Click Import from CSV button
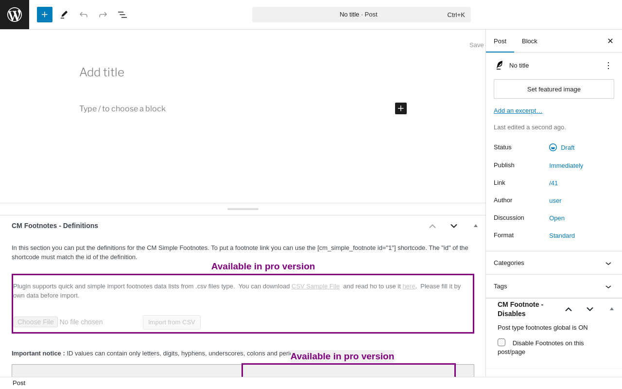The width and height of the screenshot is (622, 389). pos(172,322)
